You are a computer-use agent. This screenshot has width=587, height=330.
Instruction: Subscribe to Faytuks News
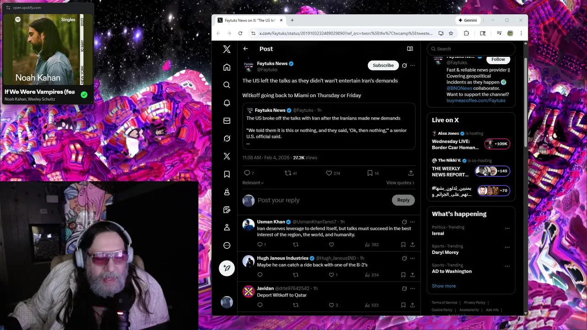[383, 66]
